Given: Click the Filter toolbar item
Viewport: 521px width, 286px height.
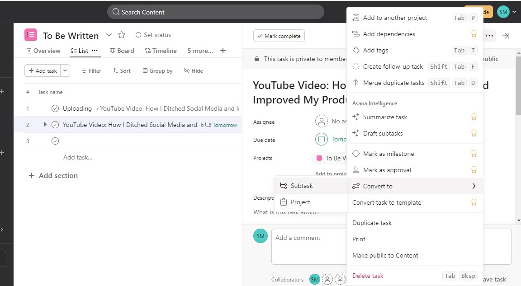Looking at the screenshot, I should [x=91, y=70].
